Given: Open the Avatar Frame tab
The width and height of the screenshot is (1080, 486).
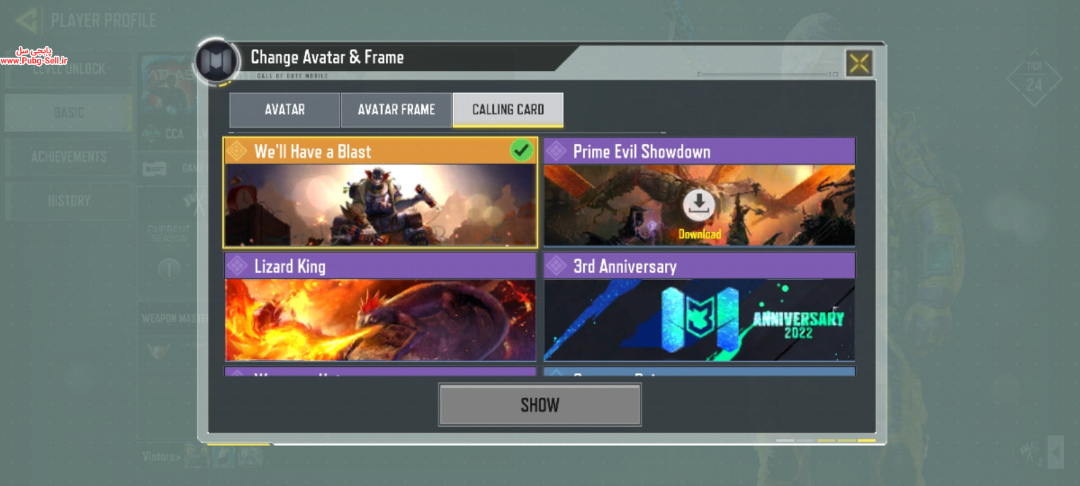Looking at the screenshot, I should 396,110.
